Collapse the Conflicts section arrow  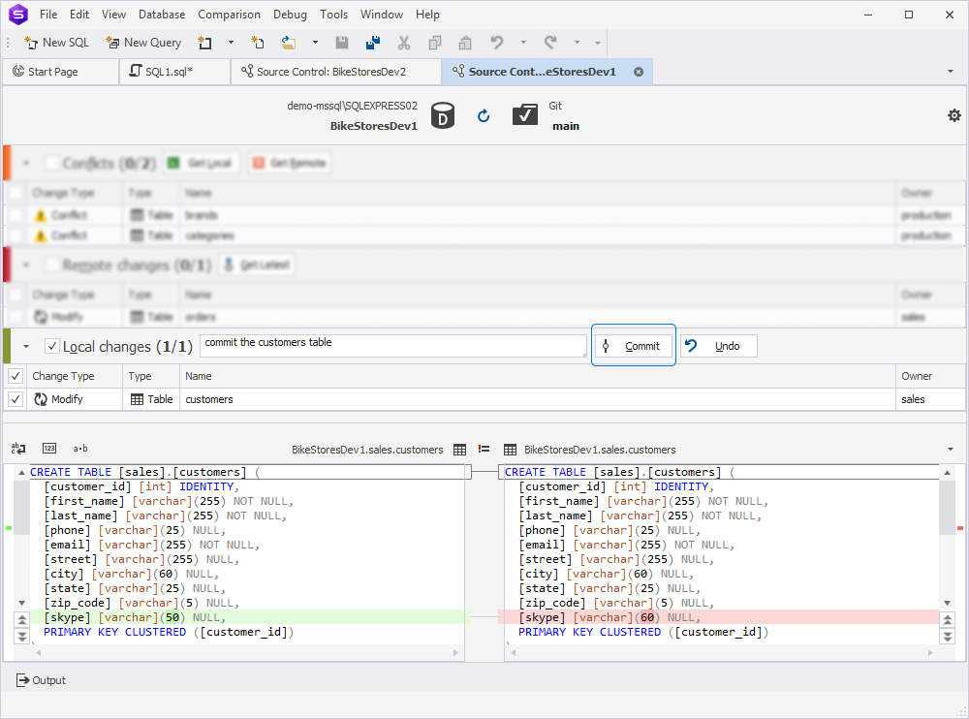26,163
